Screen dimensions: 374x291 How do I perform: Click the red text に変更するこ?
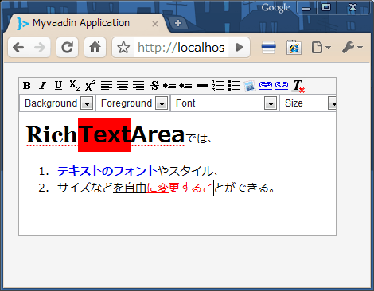(180, 188)
